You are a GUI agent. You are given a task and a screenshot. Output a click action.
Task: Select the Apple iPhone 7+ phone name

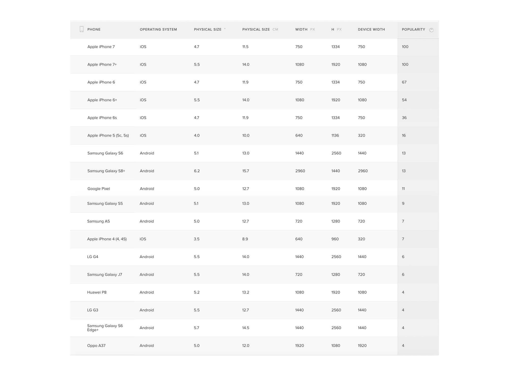[x=102, y=65]
